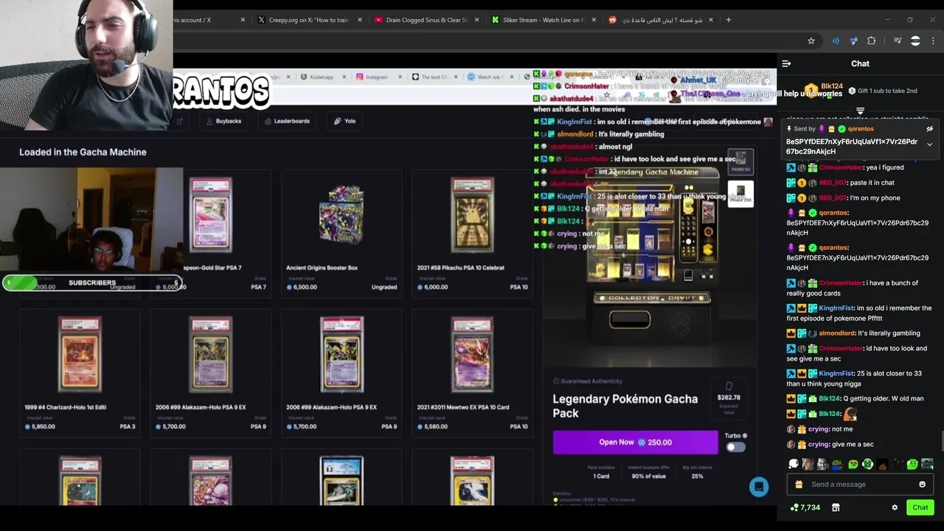Pick the white thinking-bubble emote
The image size is (944, 531).
tap(794, 464)
